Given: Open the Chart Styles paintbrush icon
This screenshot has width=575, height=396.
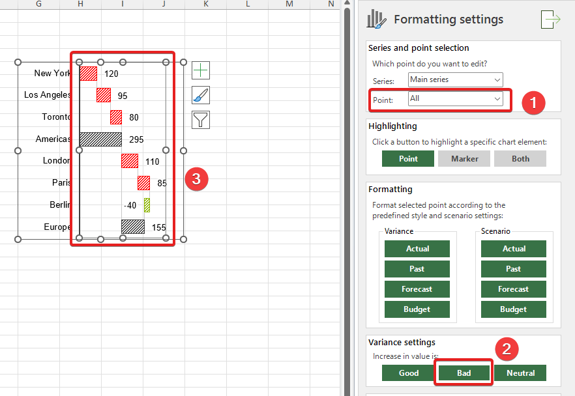Looking at the screenshot, I should 201,95.
